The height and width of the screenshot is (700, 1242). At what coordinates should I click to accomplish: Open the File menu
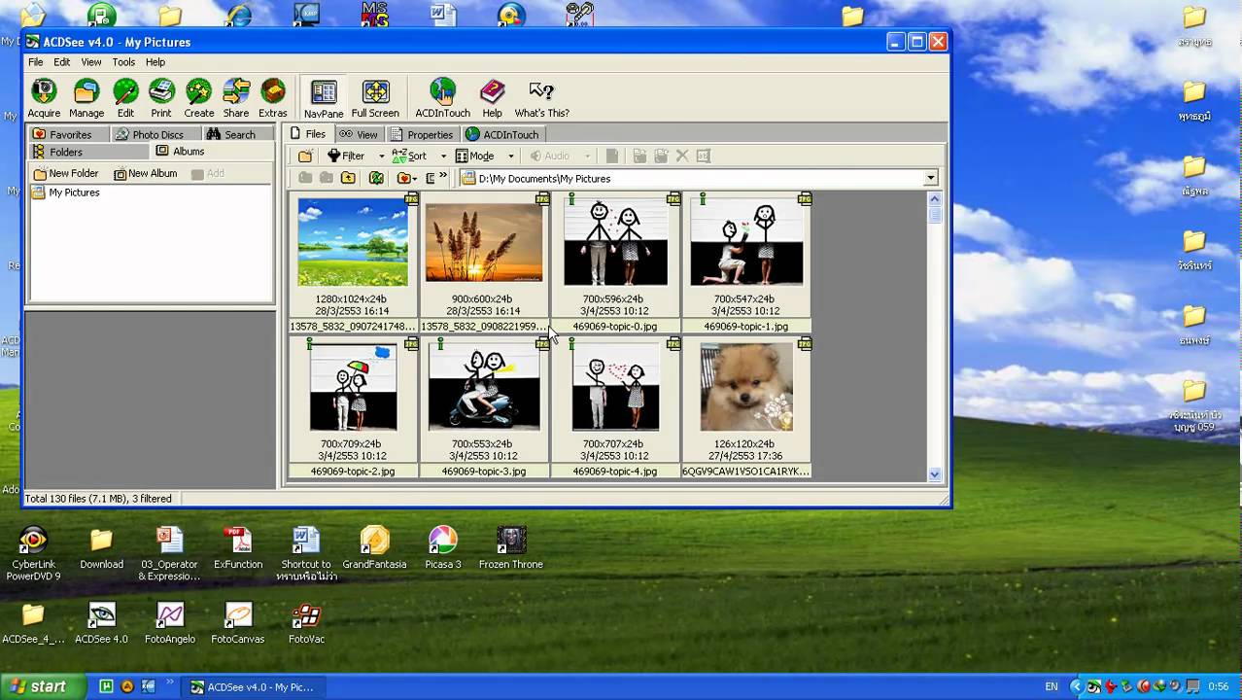pos(36,61)
